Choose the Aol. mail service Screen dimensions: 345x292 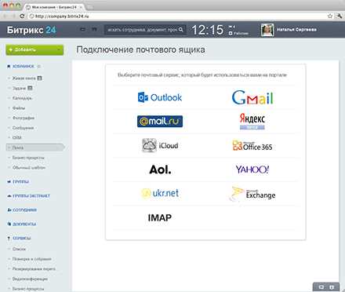(x=160, y=170)
